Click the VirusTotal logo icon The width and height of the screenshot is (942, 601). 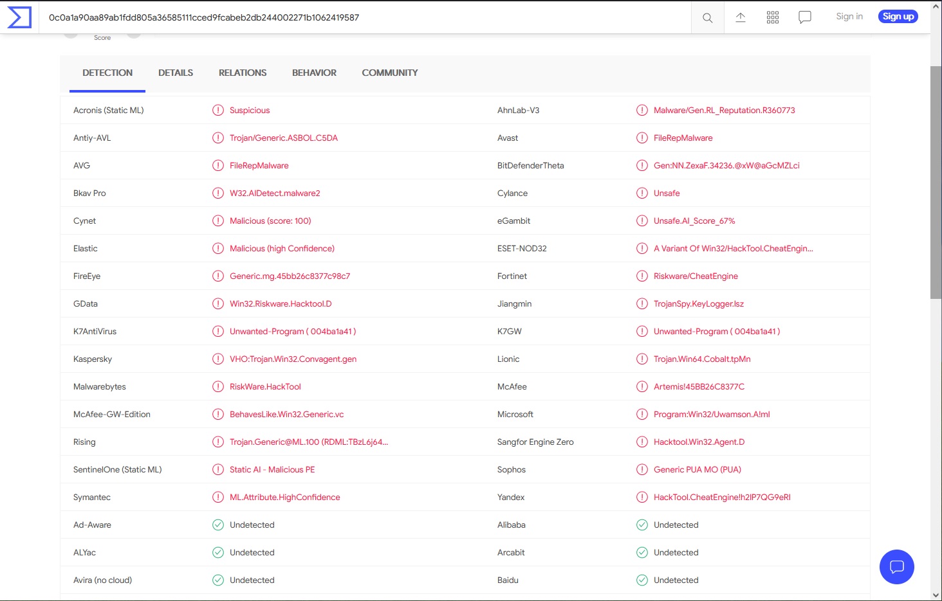coord(19,17)
